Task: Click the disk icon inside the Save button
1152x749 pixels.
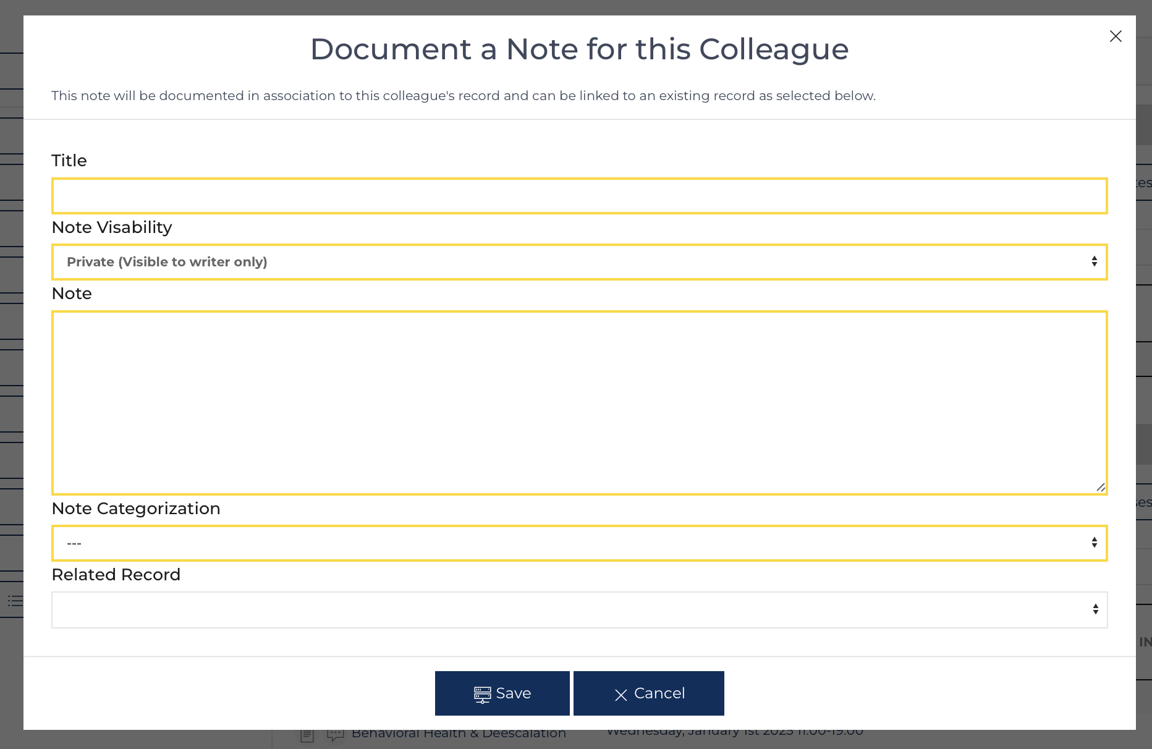Action: (481, 693)
